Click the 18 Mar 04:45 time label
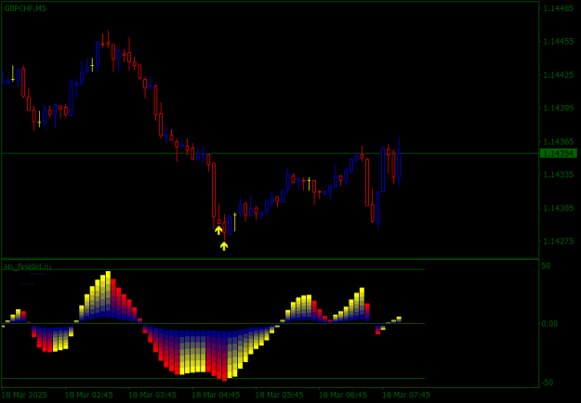 tap(216, 395)
